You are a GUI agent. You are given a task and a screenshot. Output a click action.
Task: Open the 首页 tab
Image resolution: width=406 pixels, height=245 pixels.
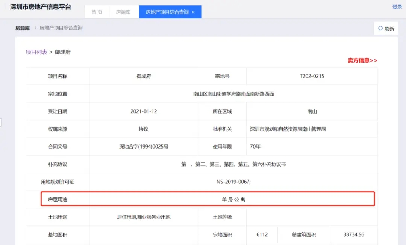click(x=97, y=12)
